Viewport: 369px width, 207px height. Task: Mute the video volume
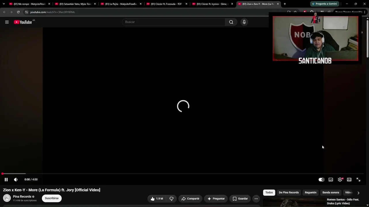coord(16,179)
